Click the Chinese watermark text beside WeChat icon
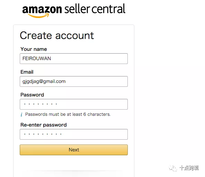 click(x=189, y=168)
